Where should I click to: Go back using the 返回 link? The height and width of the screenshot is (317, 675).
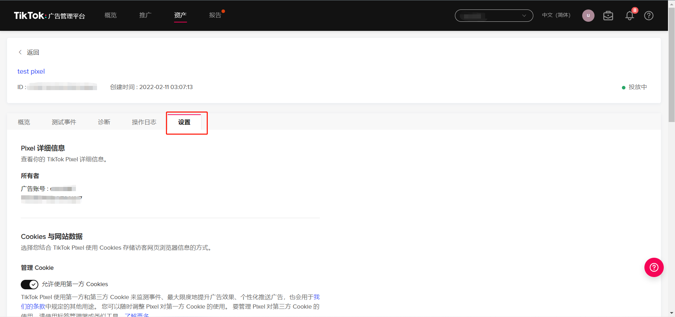(x=33, y=52)
